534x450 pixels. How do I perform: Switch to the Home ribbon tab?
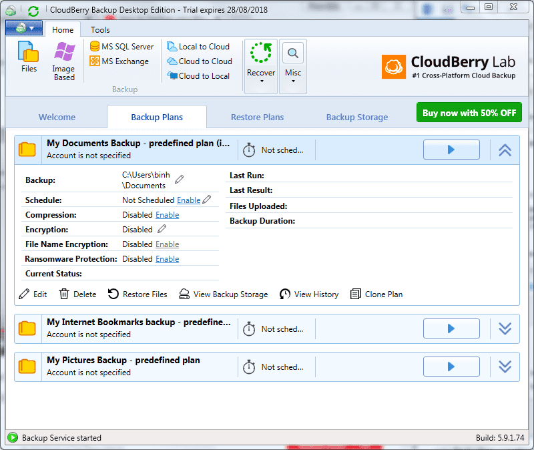(63, 29)
